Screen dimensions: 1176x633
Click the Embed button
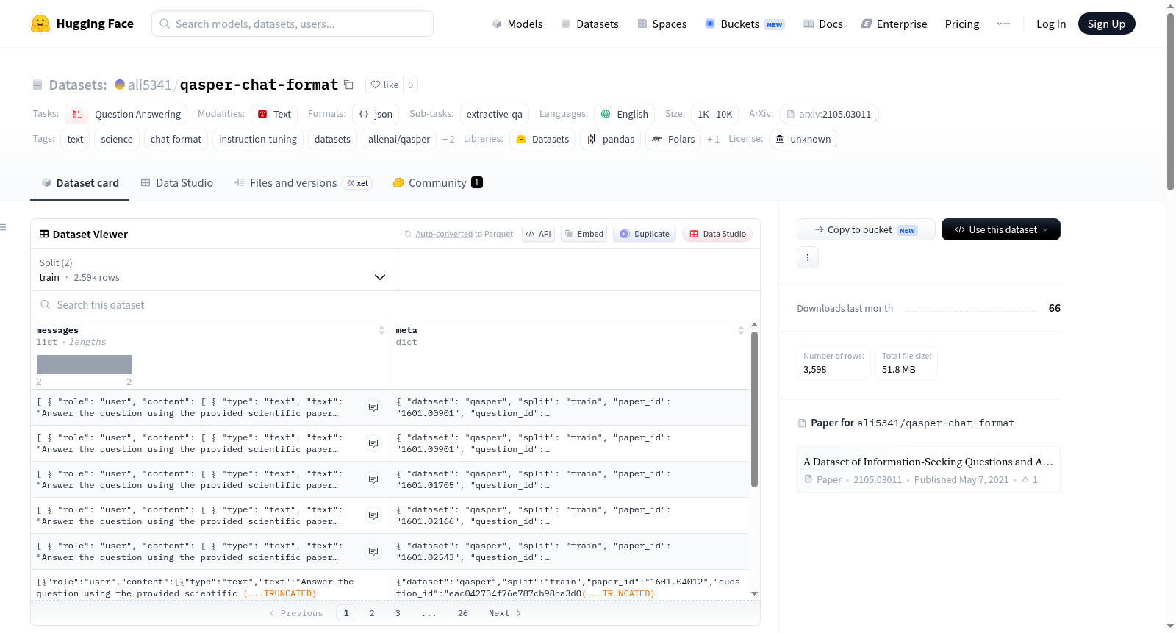tap(584, 234)
